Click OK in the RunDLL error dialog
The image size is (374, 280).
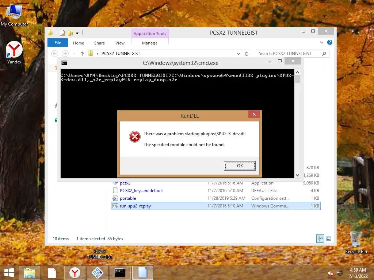click(x=240, y=166)
